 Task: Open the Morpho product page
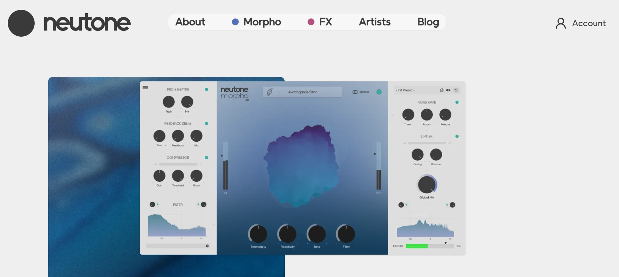click(256, 22)
